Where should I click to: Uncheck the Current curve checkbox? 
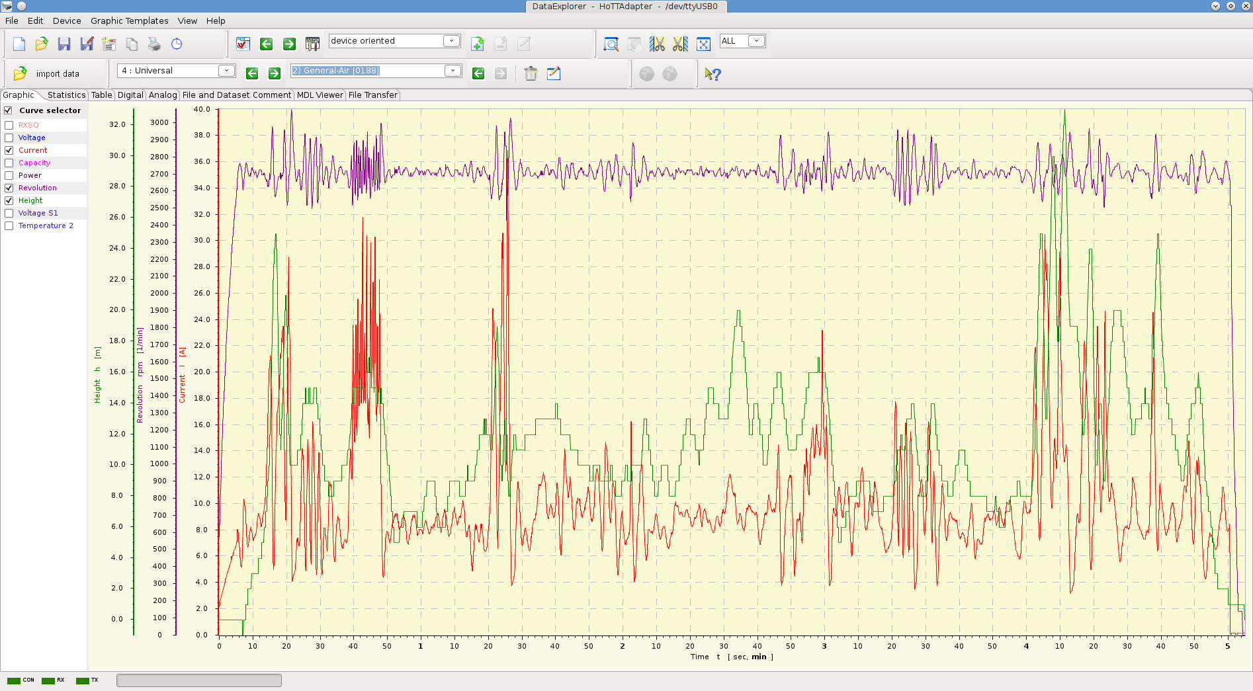click(9, 150)
